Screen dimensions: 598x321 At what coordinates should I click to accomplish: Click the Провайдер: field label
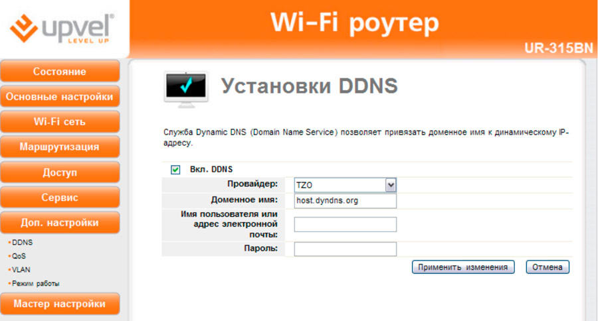(x=252, y=184)
